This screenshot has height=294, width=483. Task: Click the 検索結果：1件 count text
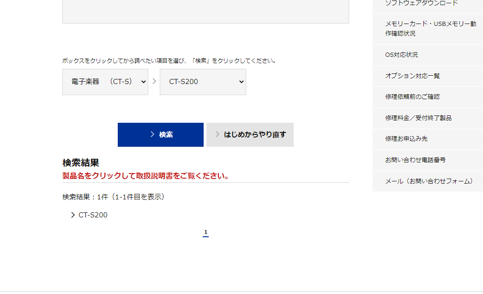[115, 197]
